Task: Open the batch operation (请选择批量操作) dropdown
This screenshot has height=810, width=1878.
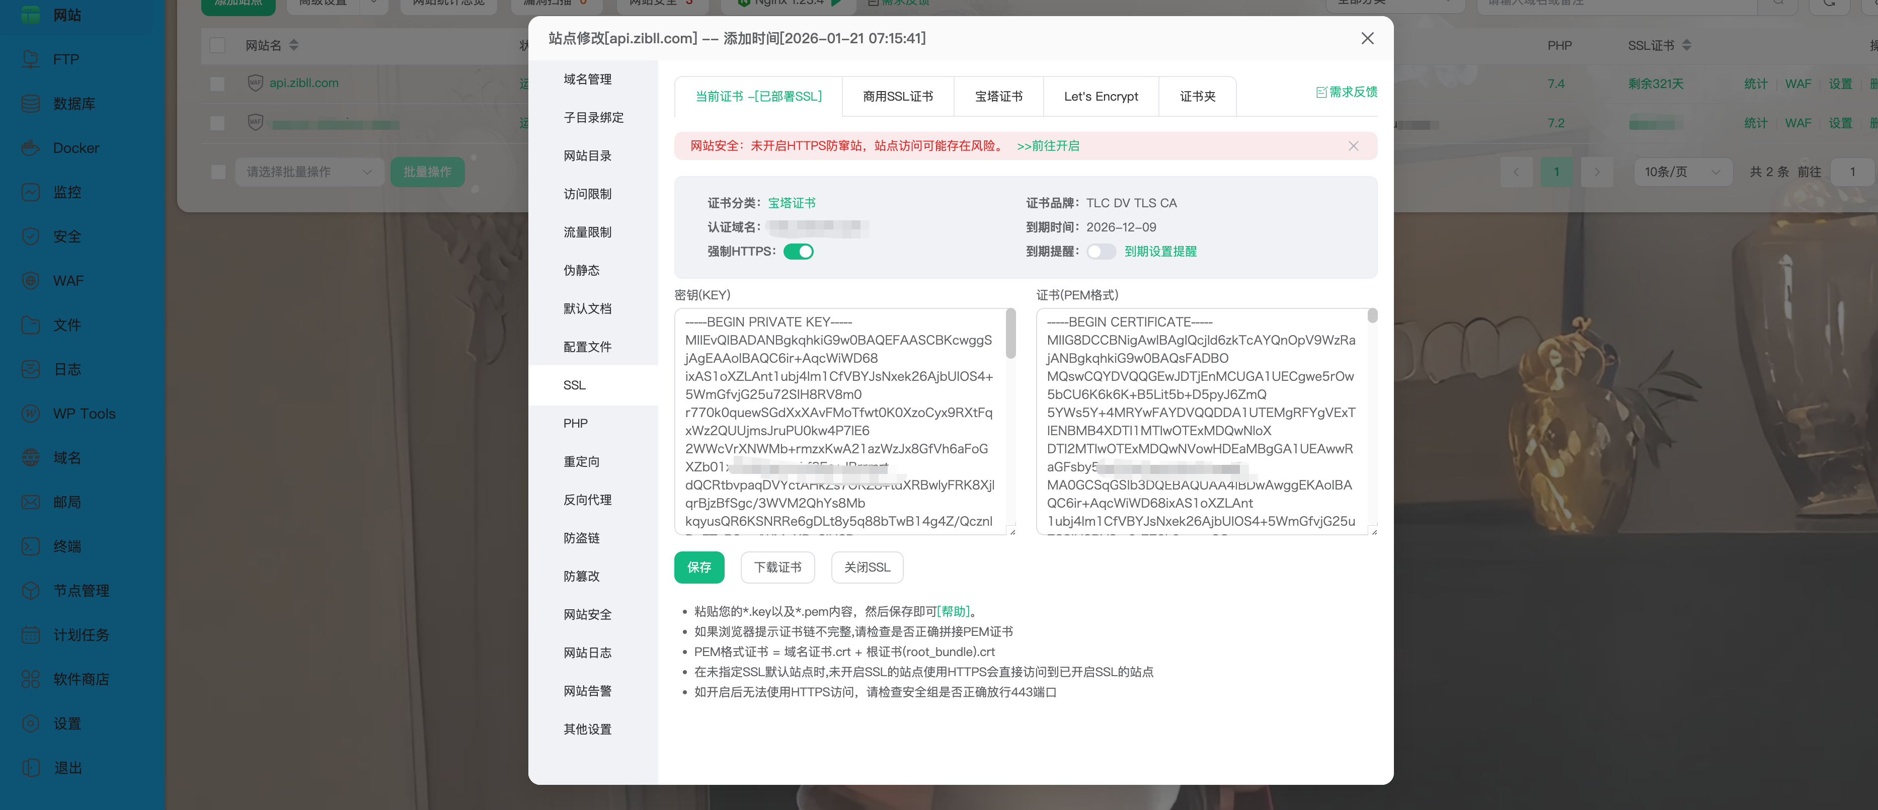Action: (309, 172)
